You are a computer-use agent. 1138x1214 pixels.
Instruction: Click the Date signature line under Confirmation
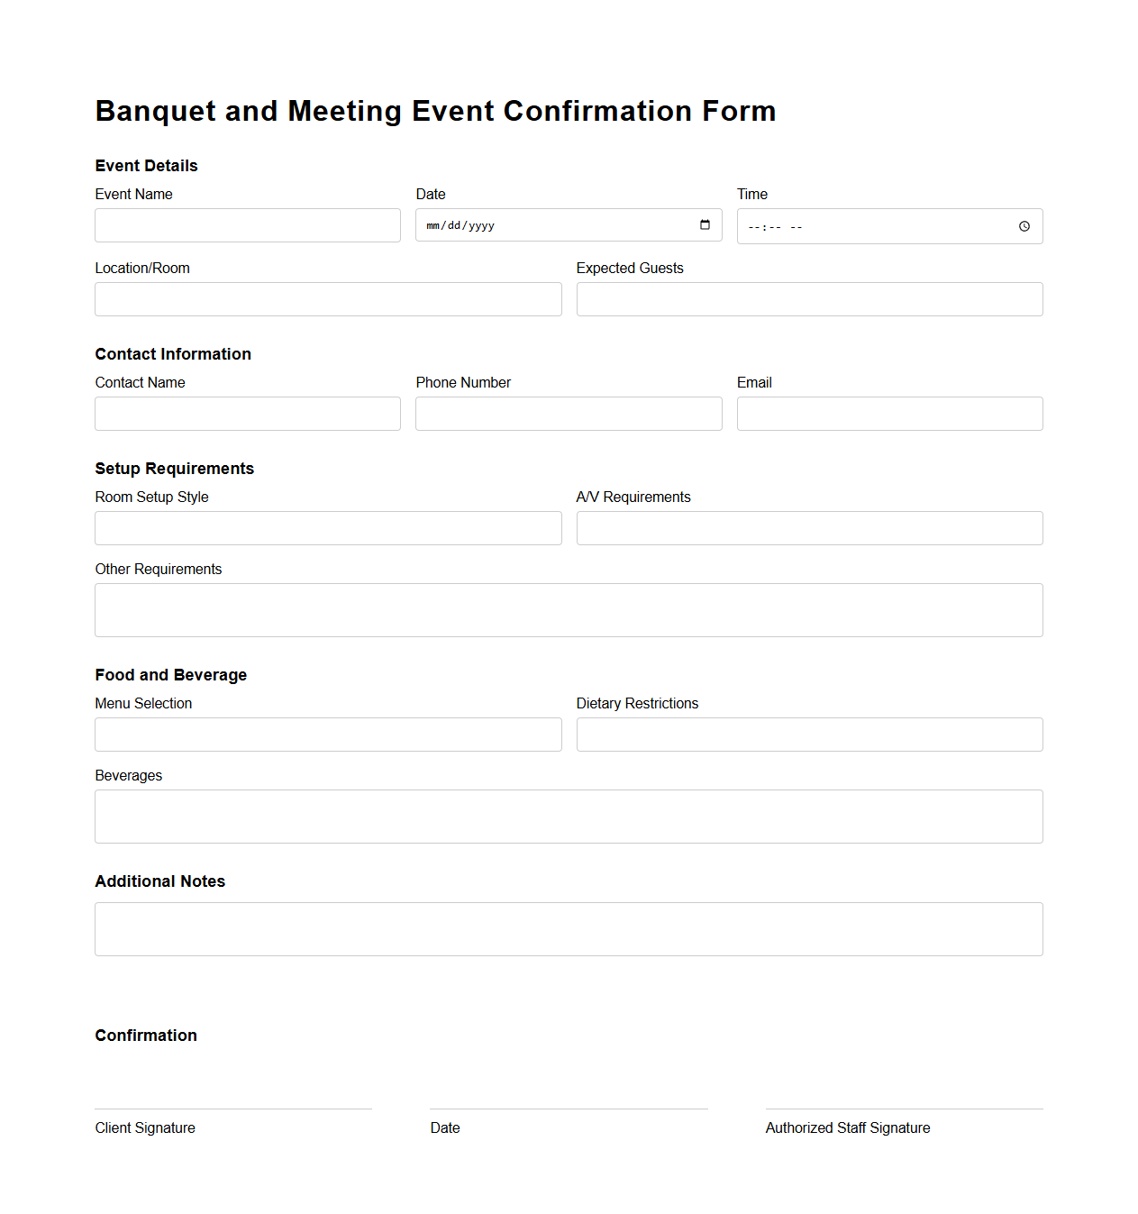click(568, 1107)
